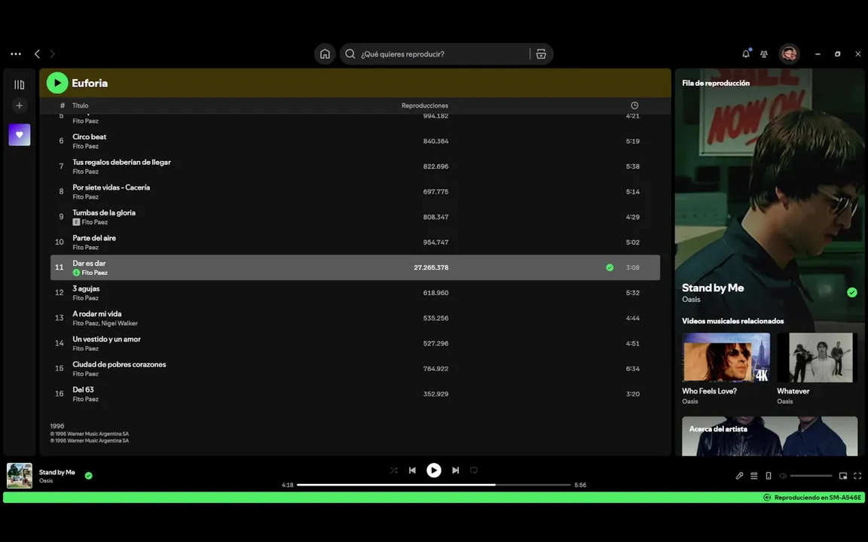The height and width of the screenshot is (542, 868).
Task: Sort by the Reproducciones column header
Action: (425, 105)
